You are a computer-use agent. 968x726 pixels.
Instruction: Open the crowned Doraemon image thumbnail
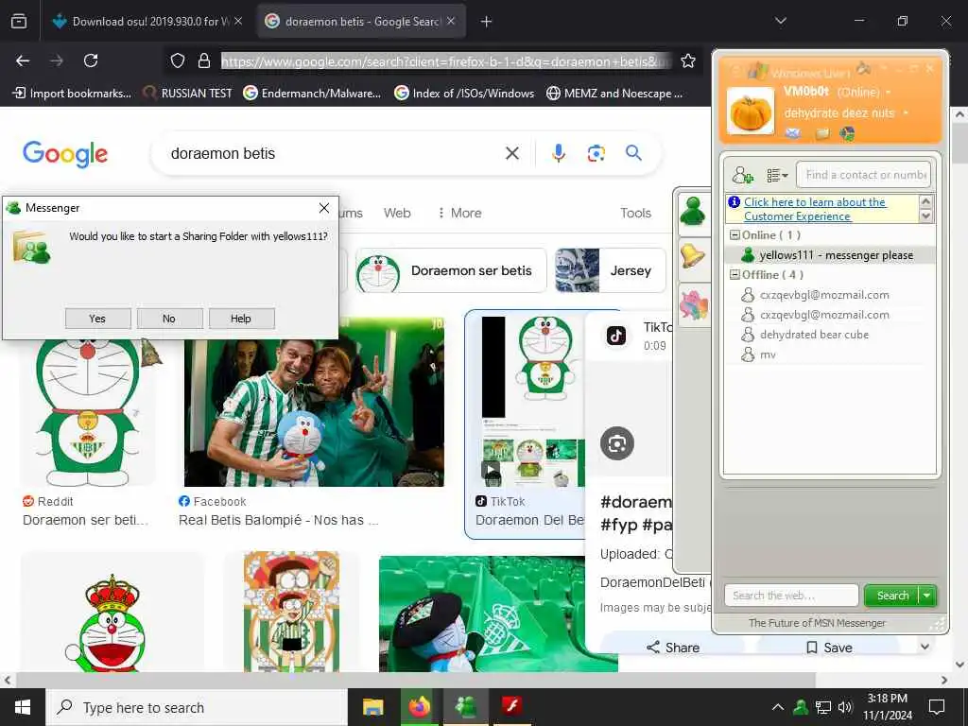click(x=112, y=613)
